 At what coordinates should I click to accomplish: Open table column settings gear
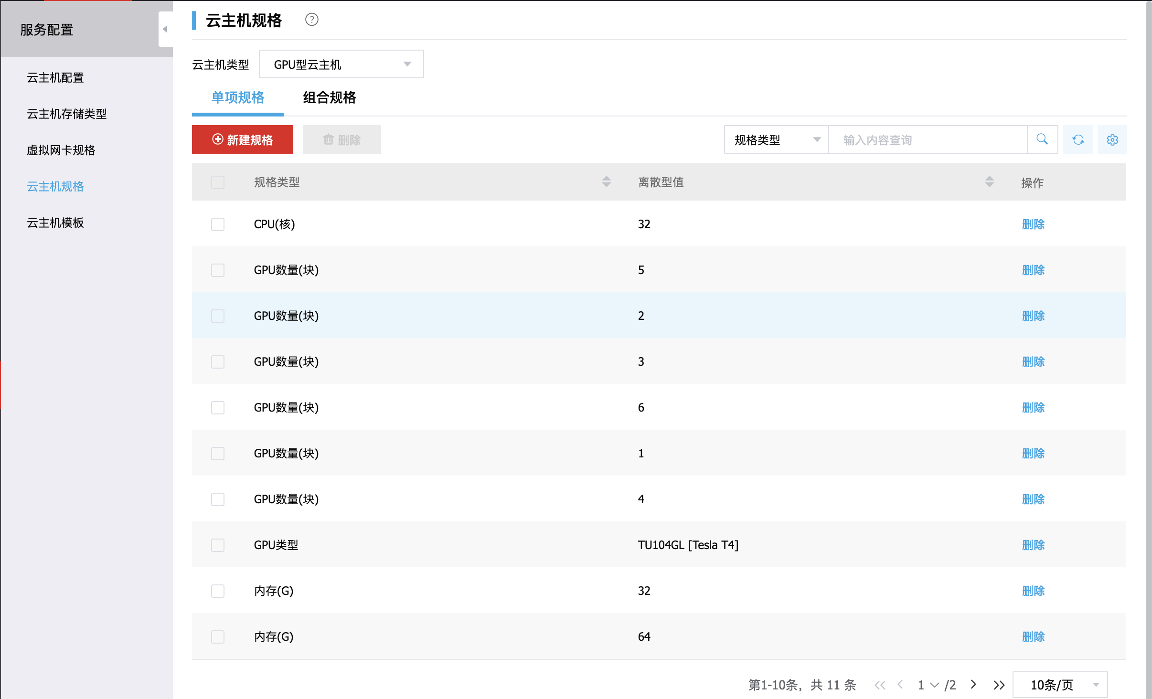pyautogui.click(x=1112, y=139)
